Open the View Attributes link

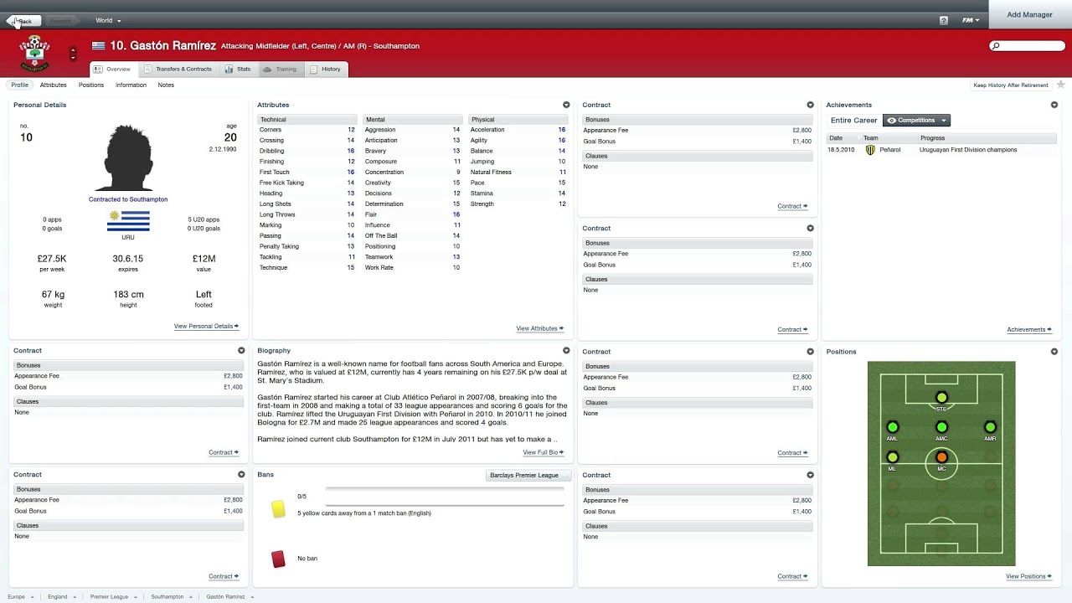click(540, 328)
